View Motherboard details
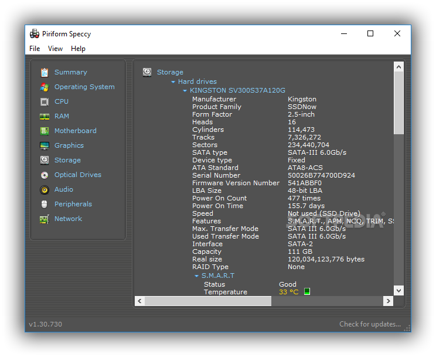This screenshot has height=357, width=436. (76, 131)
